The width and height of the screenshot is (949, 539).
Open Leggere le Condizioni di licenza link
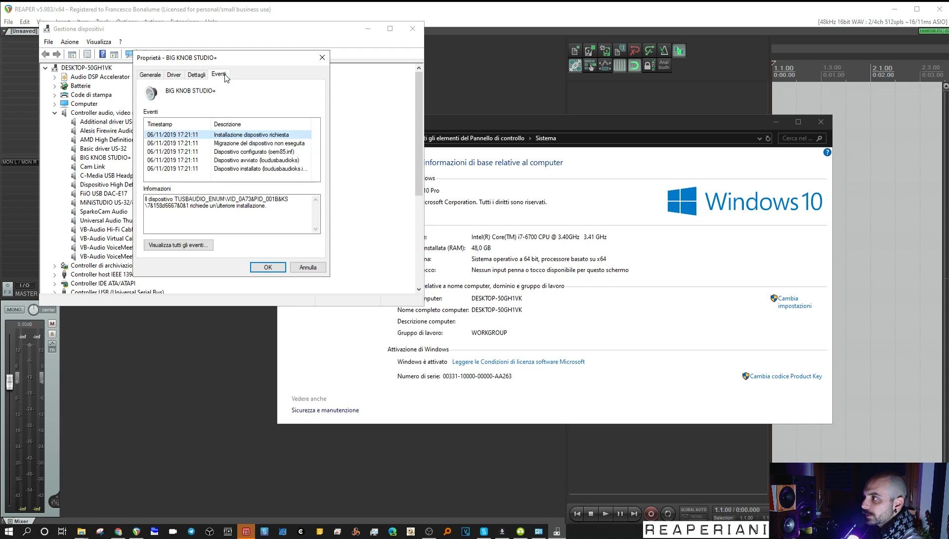tap(518, 362)
